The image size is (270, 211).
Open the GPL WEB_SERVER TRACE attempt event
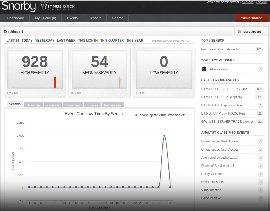pyautogui.click(x=227, y=122)
